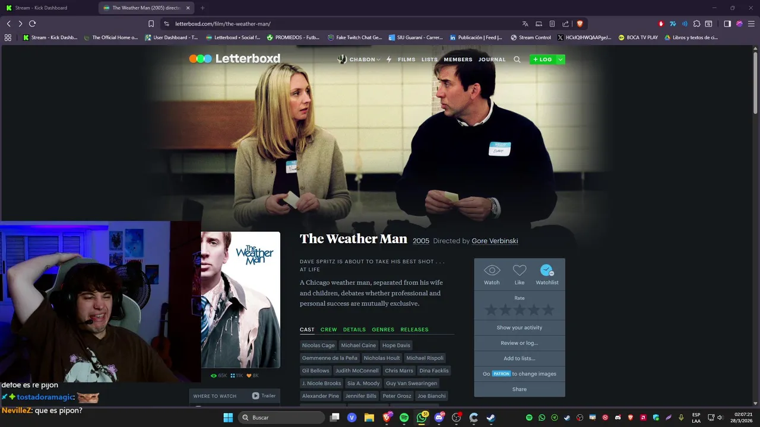The image size is (760, 427).
Task: Open WhatsApp from the taskbar
Action: click(x=422, y=418)
